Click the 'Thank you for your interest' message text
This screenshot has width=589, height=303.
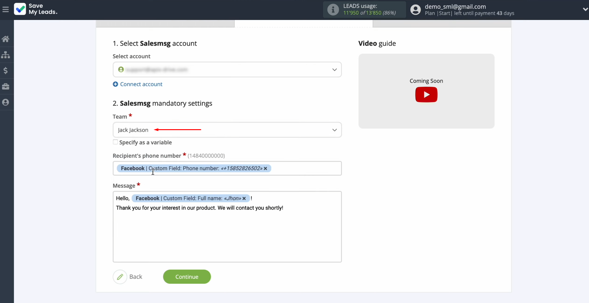coord(200,208)
